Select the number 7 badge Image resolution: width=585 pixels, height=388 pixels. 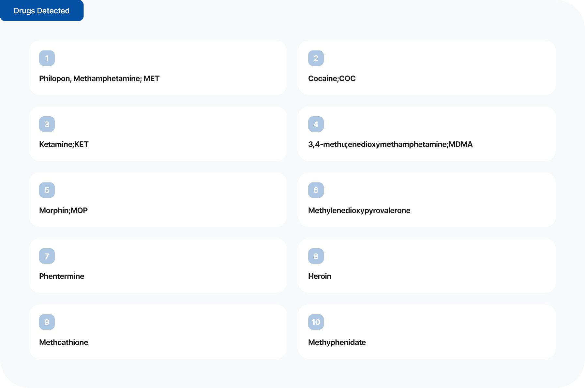[x=47, y=256]
